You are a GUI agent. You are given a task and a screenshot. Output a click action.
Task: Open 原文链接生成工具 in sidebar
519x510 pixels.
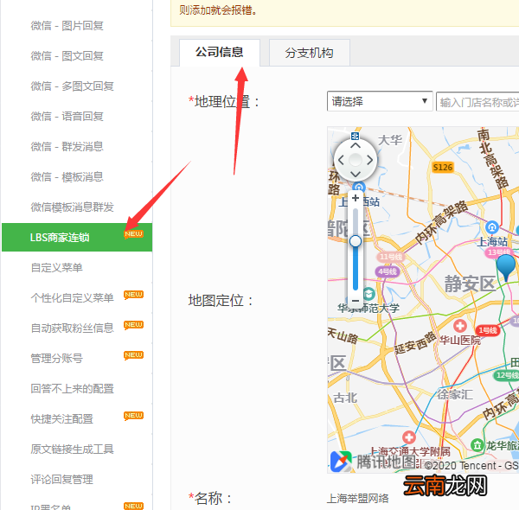(x=72, y=449)
